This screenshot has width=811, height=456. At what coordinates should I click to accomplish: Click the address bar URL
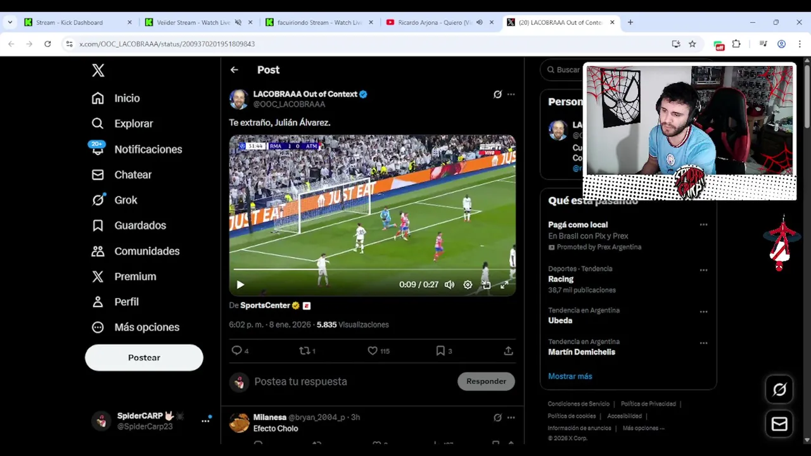click(167, 44)
